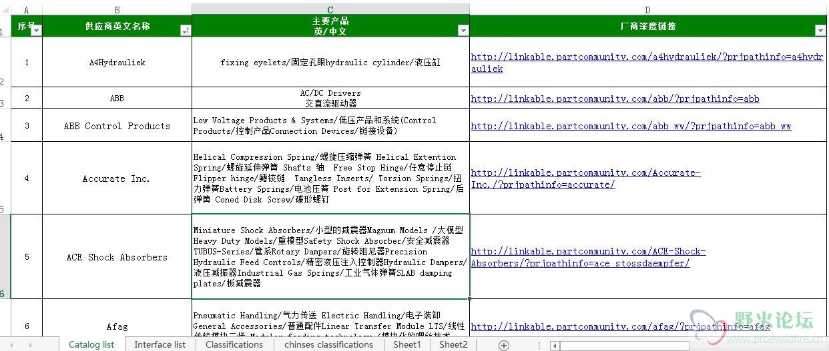Select column A header

(27, 9)
